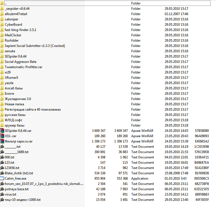Select the русские базы folder
The image size is (216, 207).
[15, 115]
